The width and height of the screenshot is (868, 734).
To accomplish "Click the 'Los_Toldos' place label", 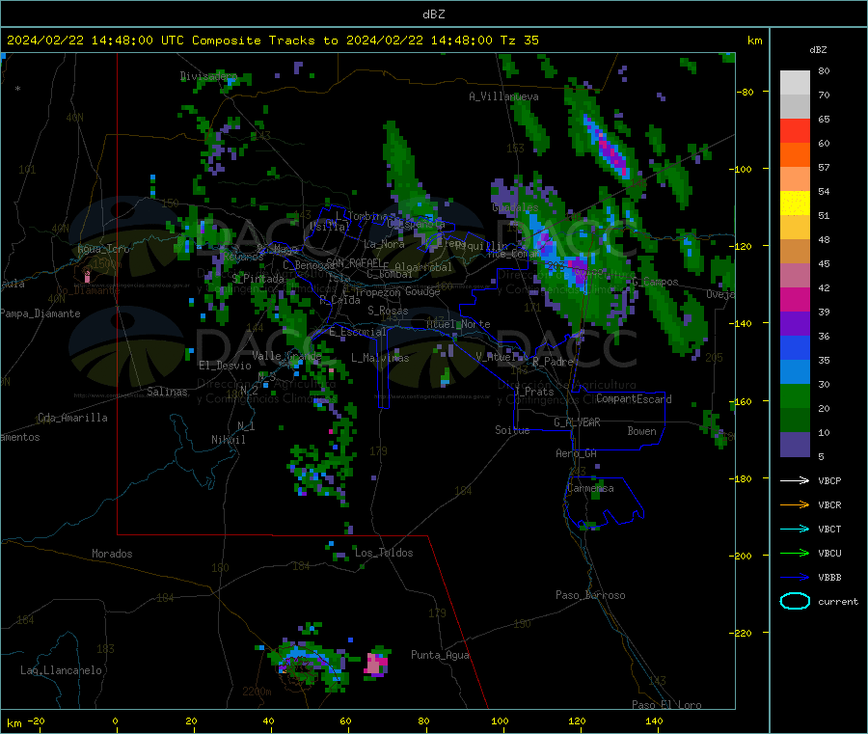I will coord(384,553).
